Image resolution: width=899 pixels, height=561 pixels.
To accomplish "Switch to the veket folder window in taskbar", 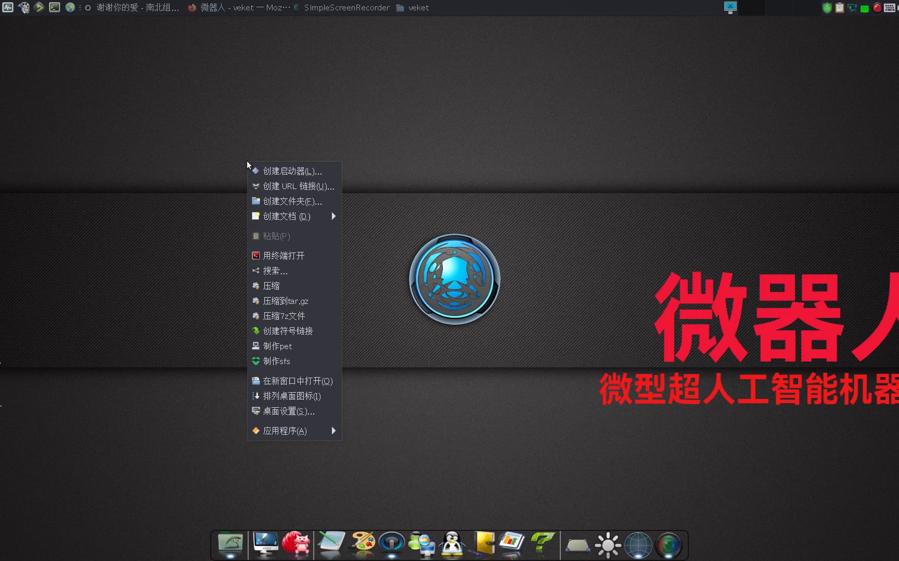I will coord(413,8).
